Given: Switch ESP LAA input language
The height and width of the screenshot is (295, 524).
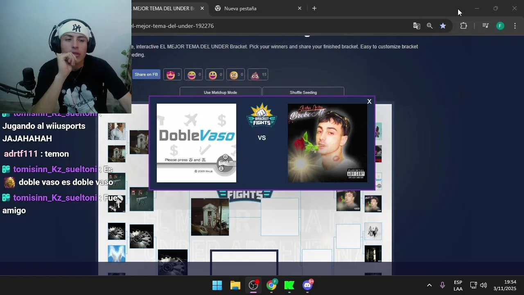Looking at the screenshot, I should 458,286.
